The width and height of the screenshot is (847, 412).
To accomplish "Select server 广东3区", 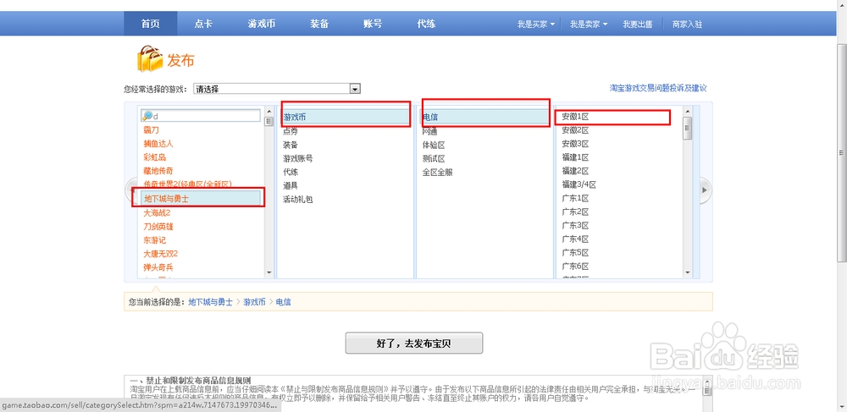I will pyautogui.click(x=575, y=225).
